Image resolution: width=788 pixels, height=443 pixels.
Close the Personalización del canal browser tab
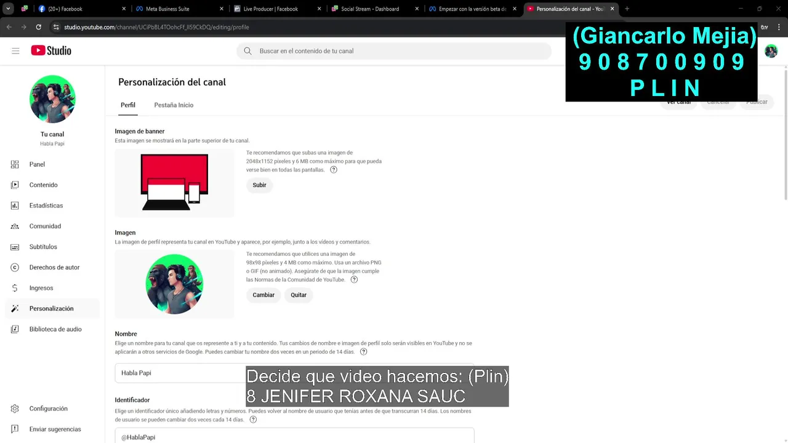[x=612, y=9]
